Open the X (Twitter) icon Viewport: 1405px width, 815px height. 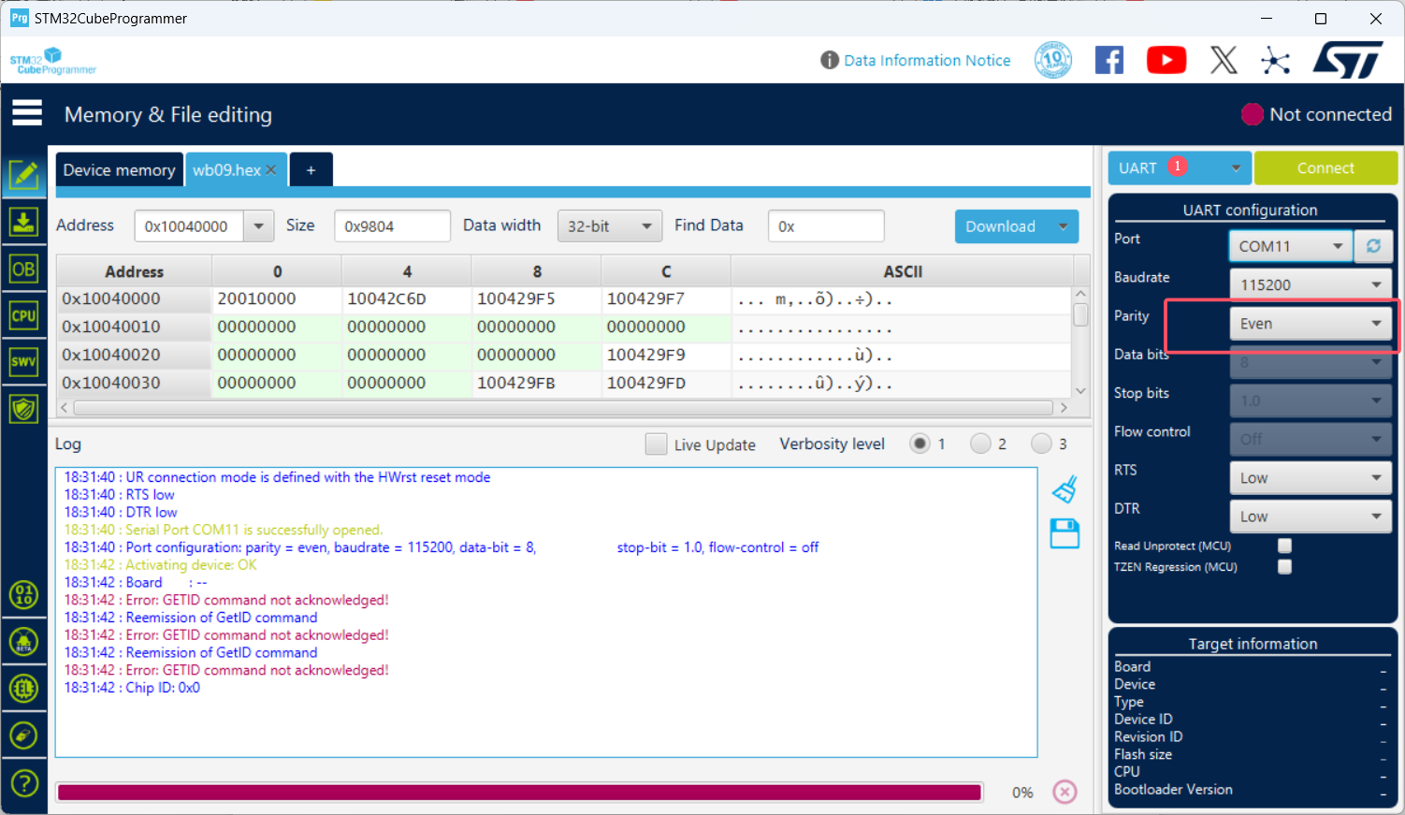[x=1224, y=60]
